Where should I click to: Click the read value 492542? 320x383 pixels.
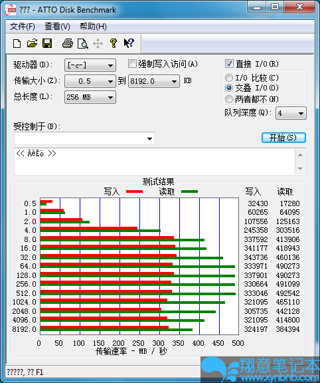pos(288,293)
